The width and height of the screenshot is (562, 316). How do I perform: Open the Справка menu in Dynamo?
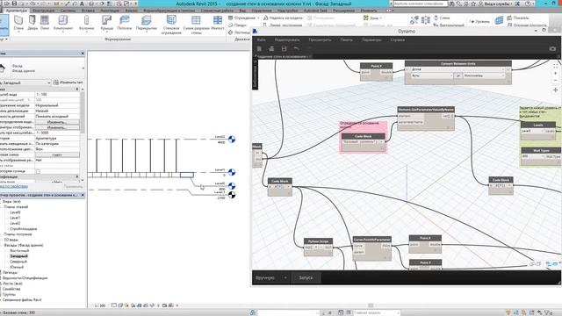click(x=398, y=39)
